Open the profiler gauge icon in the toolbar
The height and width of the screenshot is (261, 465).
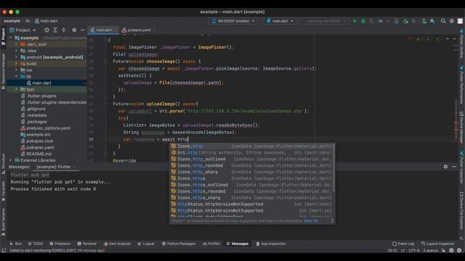380,21
